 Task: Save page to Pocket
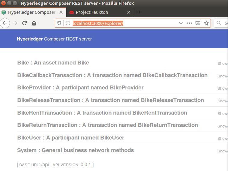(x=198, y=23)
